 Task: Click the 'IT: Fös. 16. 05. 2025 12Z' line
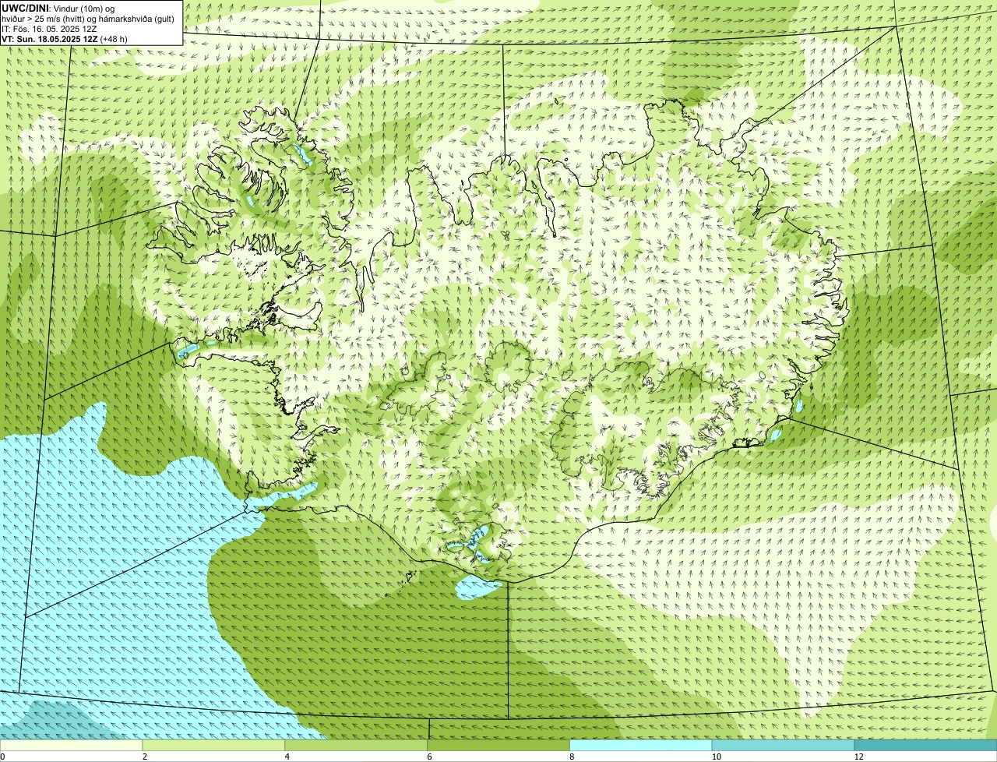click(x=49, y=29)
